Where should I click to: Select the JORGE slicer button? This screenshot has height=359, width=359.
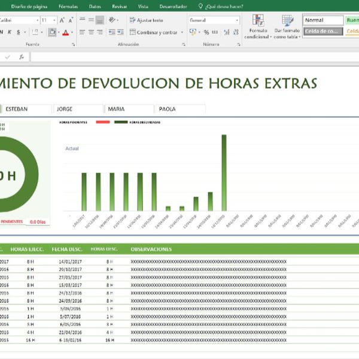pos(78,109)
